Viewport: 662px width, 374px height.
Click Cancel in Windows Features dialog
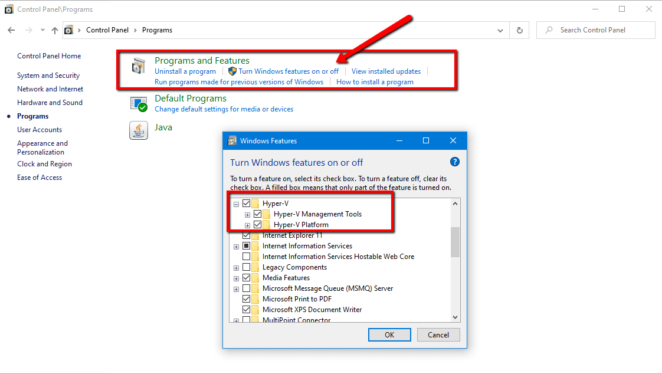pos(438,334)
